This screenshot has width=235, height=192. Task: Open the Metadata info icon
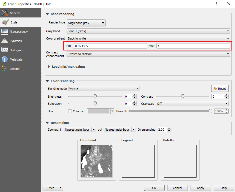[5, 59]
